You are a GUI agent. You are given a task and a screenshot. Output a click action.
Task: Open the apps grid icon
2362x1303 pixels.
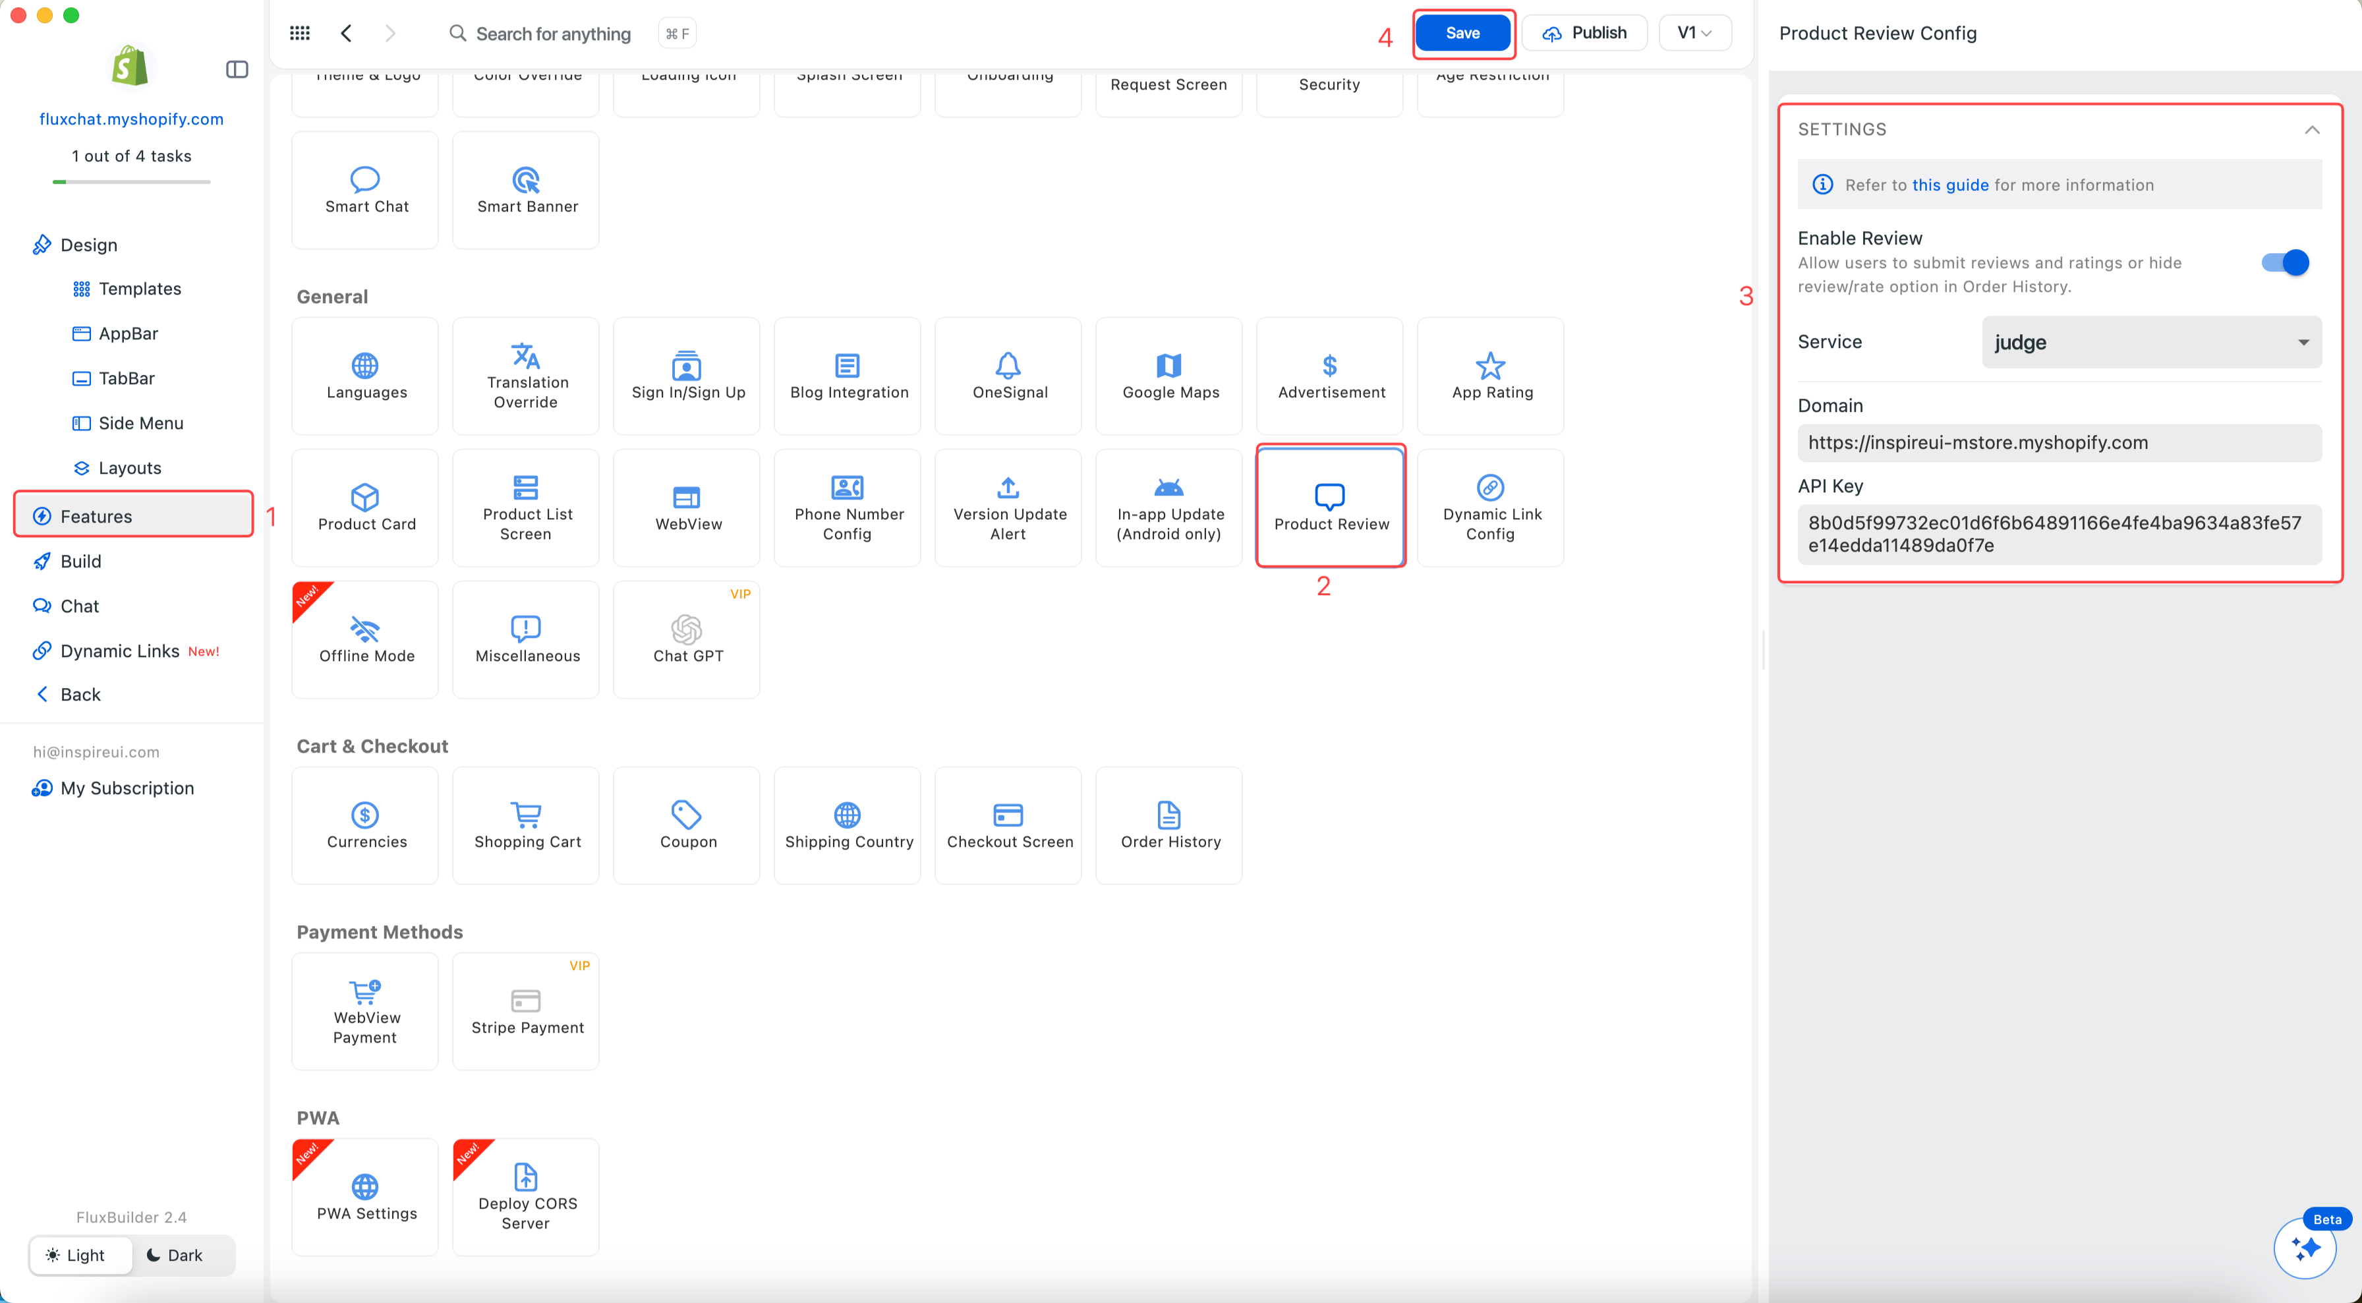[299, 34]
